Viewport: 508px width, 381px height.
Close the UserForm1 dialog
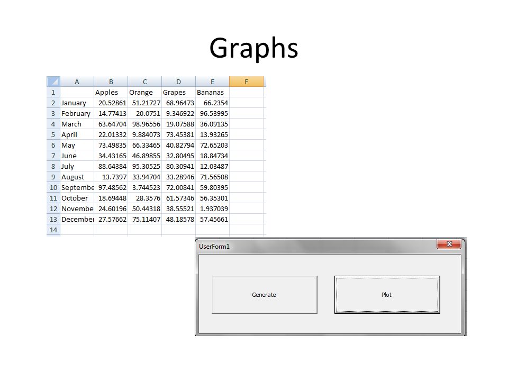click(449, 244)
